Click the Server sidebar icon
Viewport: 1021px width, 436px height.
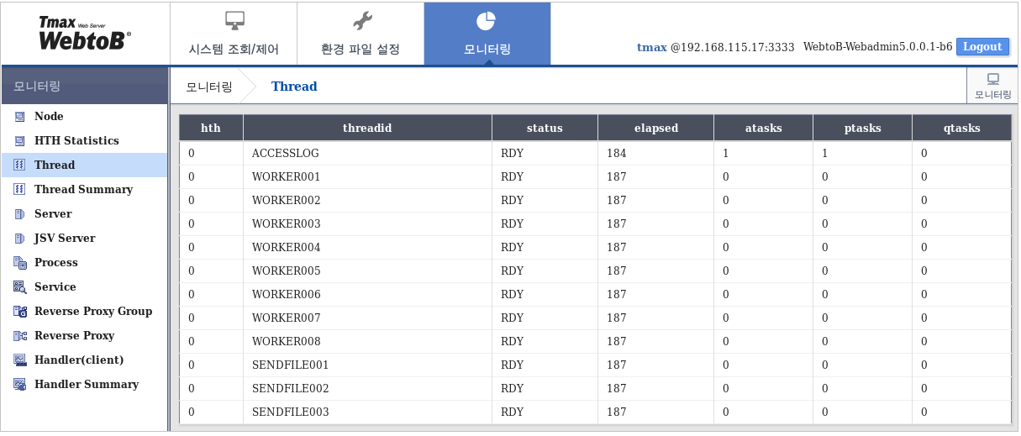(19, 214)
